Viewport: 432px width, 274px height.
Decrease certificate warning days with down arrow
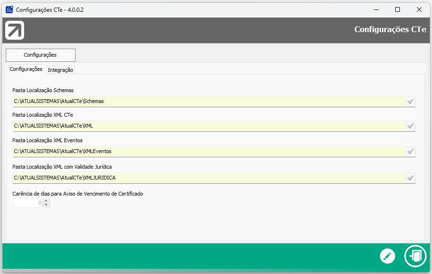point(46,205)
